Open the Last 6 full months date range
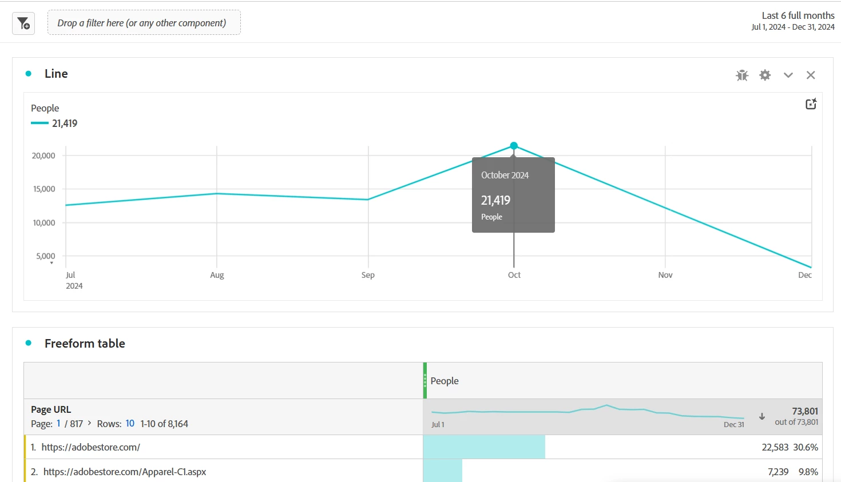This screenshot has height=482, width=841. [x=793, y=21]
